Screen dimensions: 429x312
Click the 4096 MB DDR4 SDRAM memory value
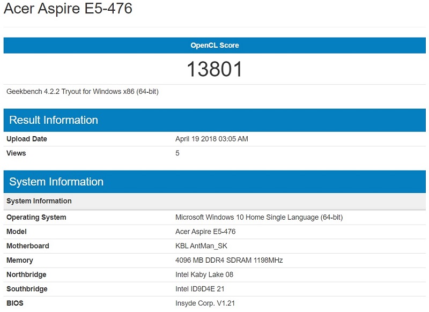pyautogui.click(x=229, y=261)
